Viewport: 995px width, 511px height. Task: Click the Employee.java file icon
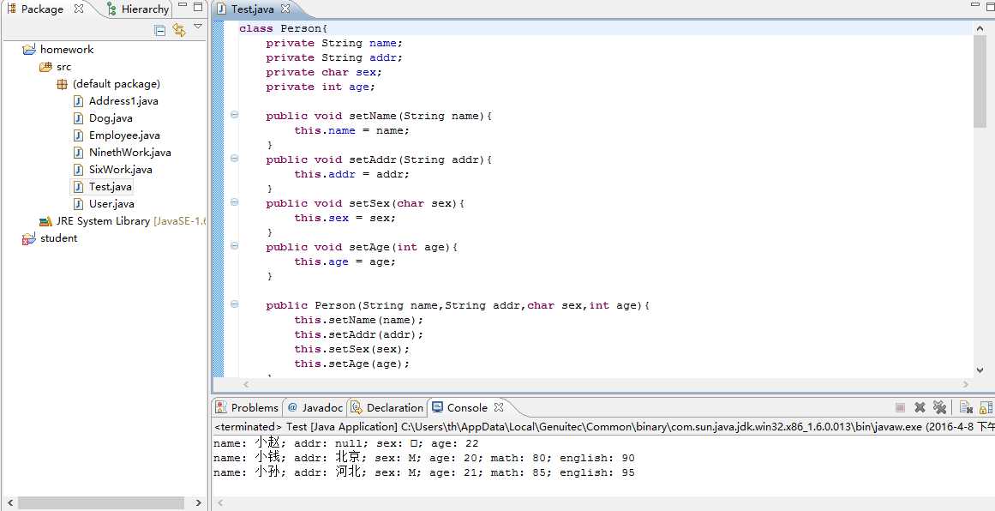[x=78, y=135]
